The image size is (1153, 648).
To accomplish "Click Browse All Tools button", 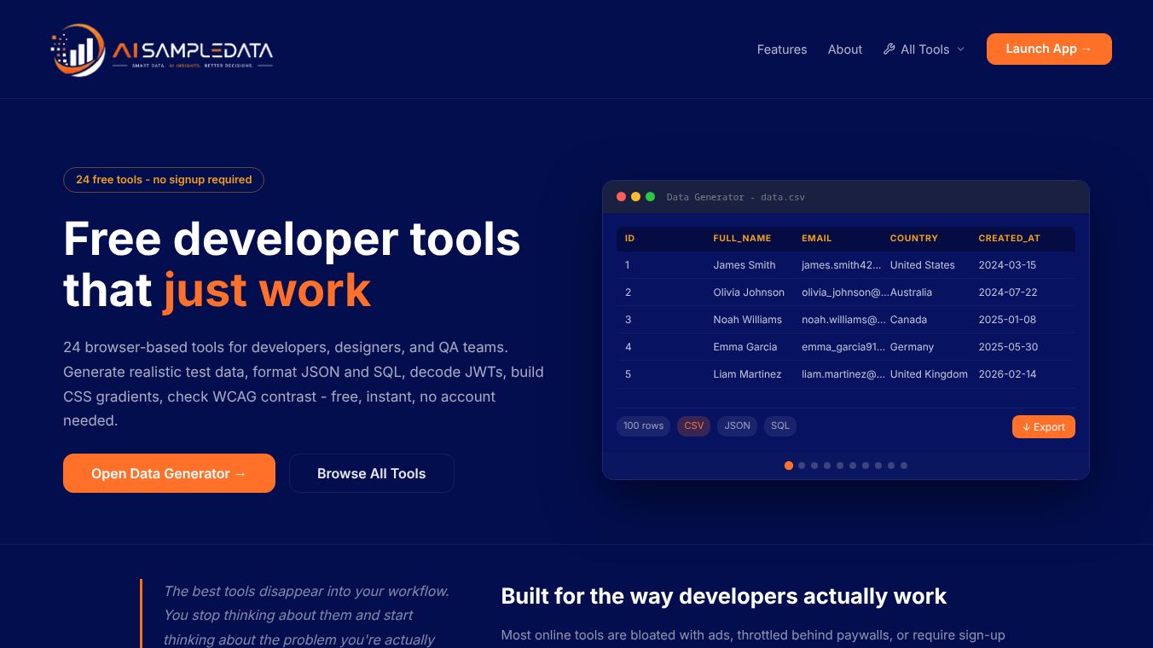I will pos(372,473).
